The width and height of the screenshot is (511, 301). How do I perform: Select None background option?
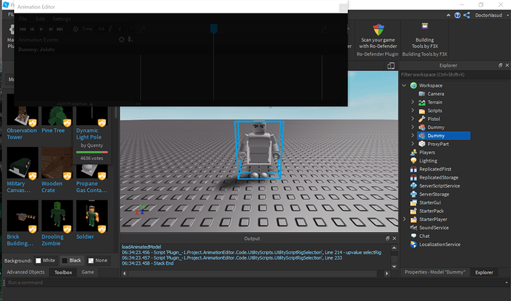pos(98,260)
